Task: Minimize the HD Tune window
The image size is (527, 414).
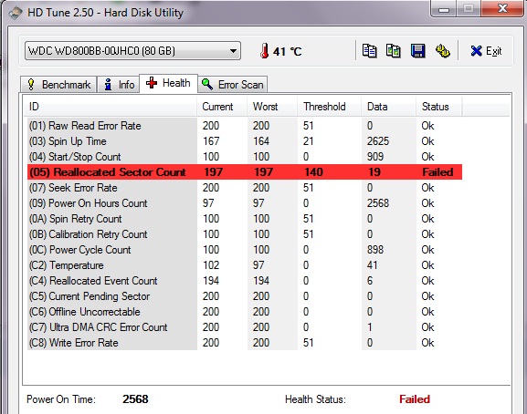Action: (x=444, y=9)
